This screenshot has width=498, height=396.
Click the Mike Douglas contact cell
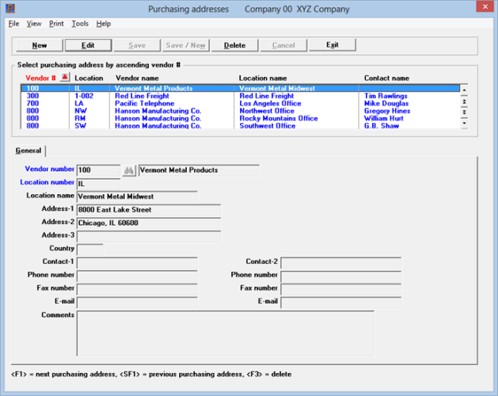click(x=386, y=103)
